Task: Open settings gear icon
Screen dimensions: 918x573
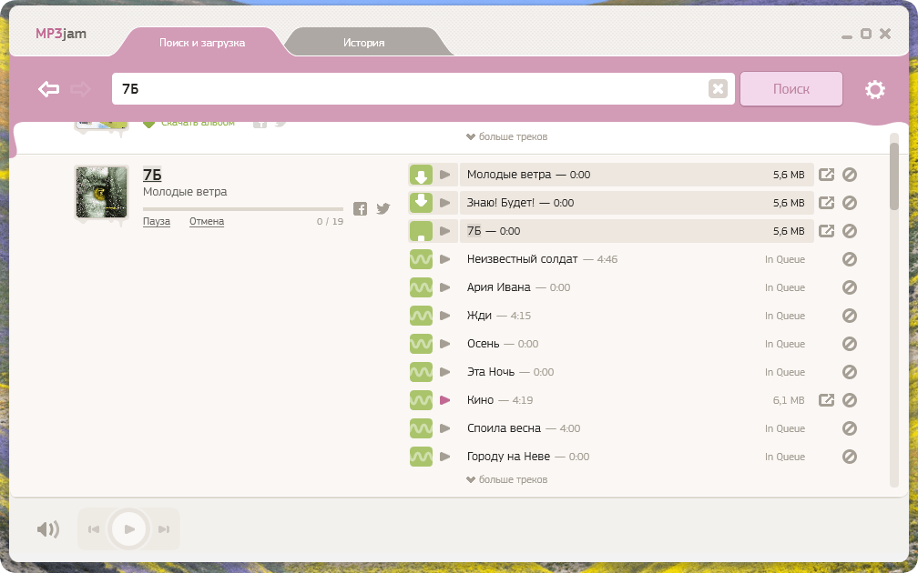Action: click(874, 89)
